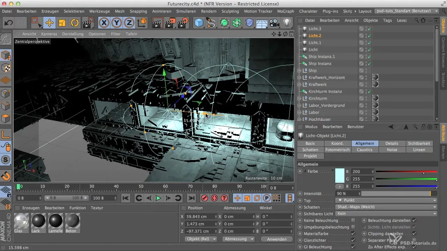Toggle the Clipping darstellen checkbox
The height and width of the screenshot is (251, 447).
coord(414,234)
